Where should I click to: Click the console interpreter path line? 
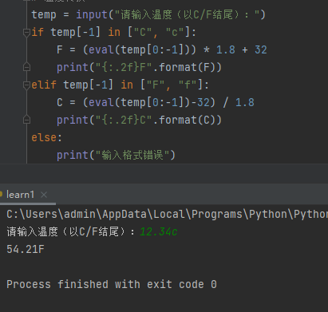point(167,214)
